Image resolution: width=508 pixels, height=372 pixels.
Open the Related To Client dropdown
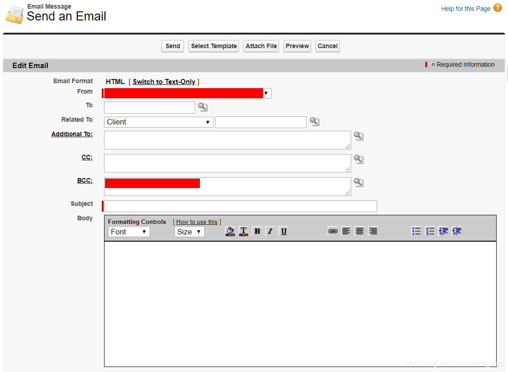pyautogui.click(x=159, y=122)
